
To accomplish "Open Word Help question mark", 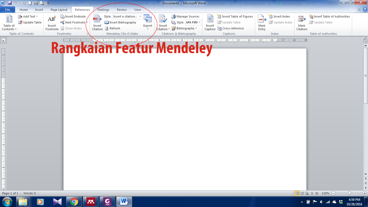I will (365, 10).
